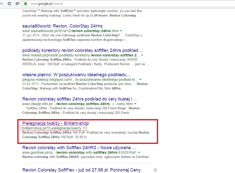Expand dropdown arrow next to sauria80world.pl URL
Image resolution: width=235 pixels, height=173 pixels.
coord(121,31)
